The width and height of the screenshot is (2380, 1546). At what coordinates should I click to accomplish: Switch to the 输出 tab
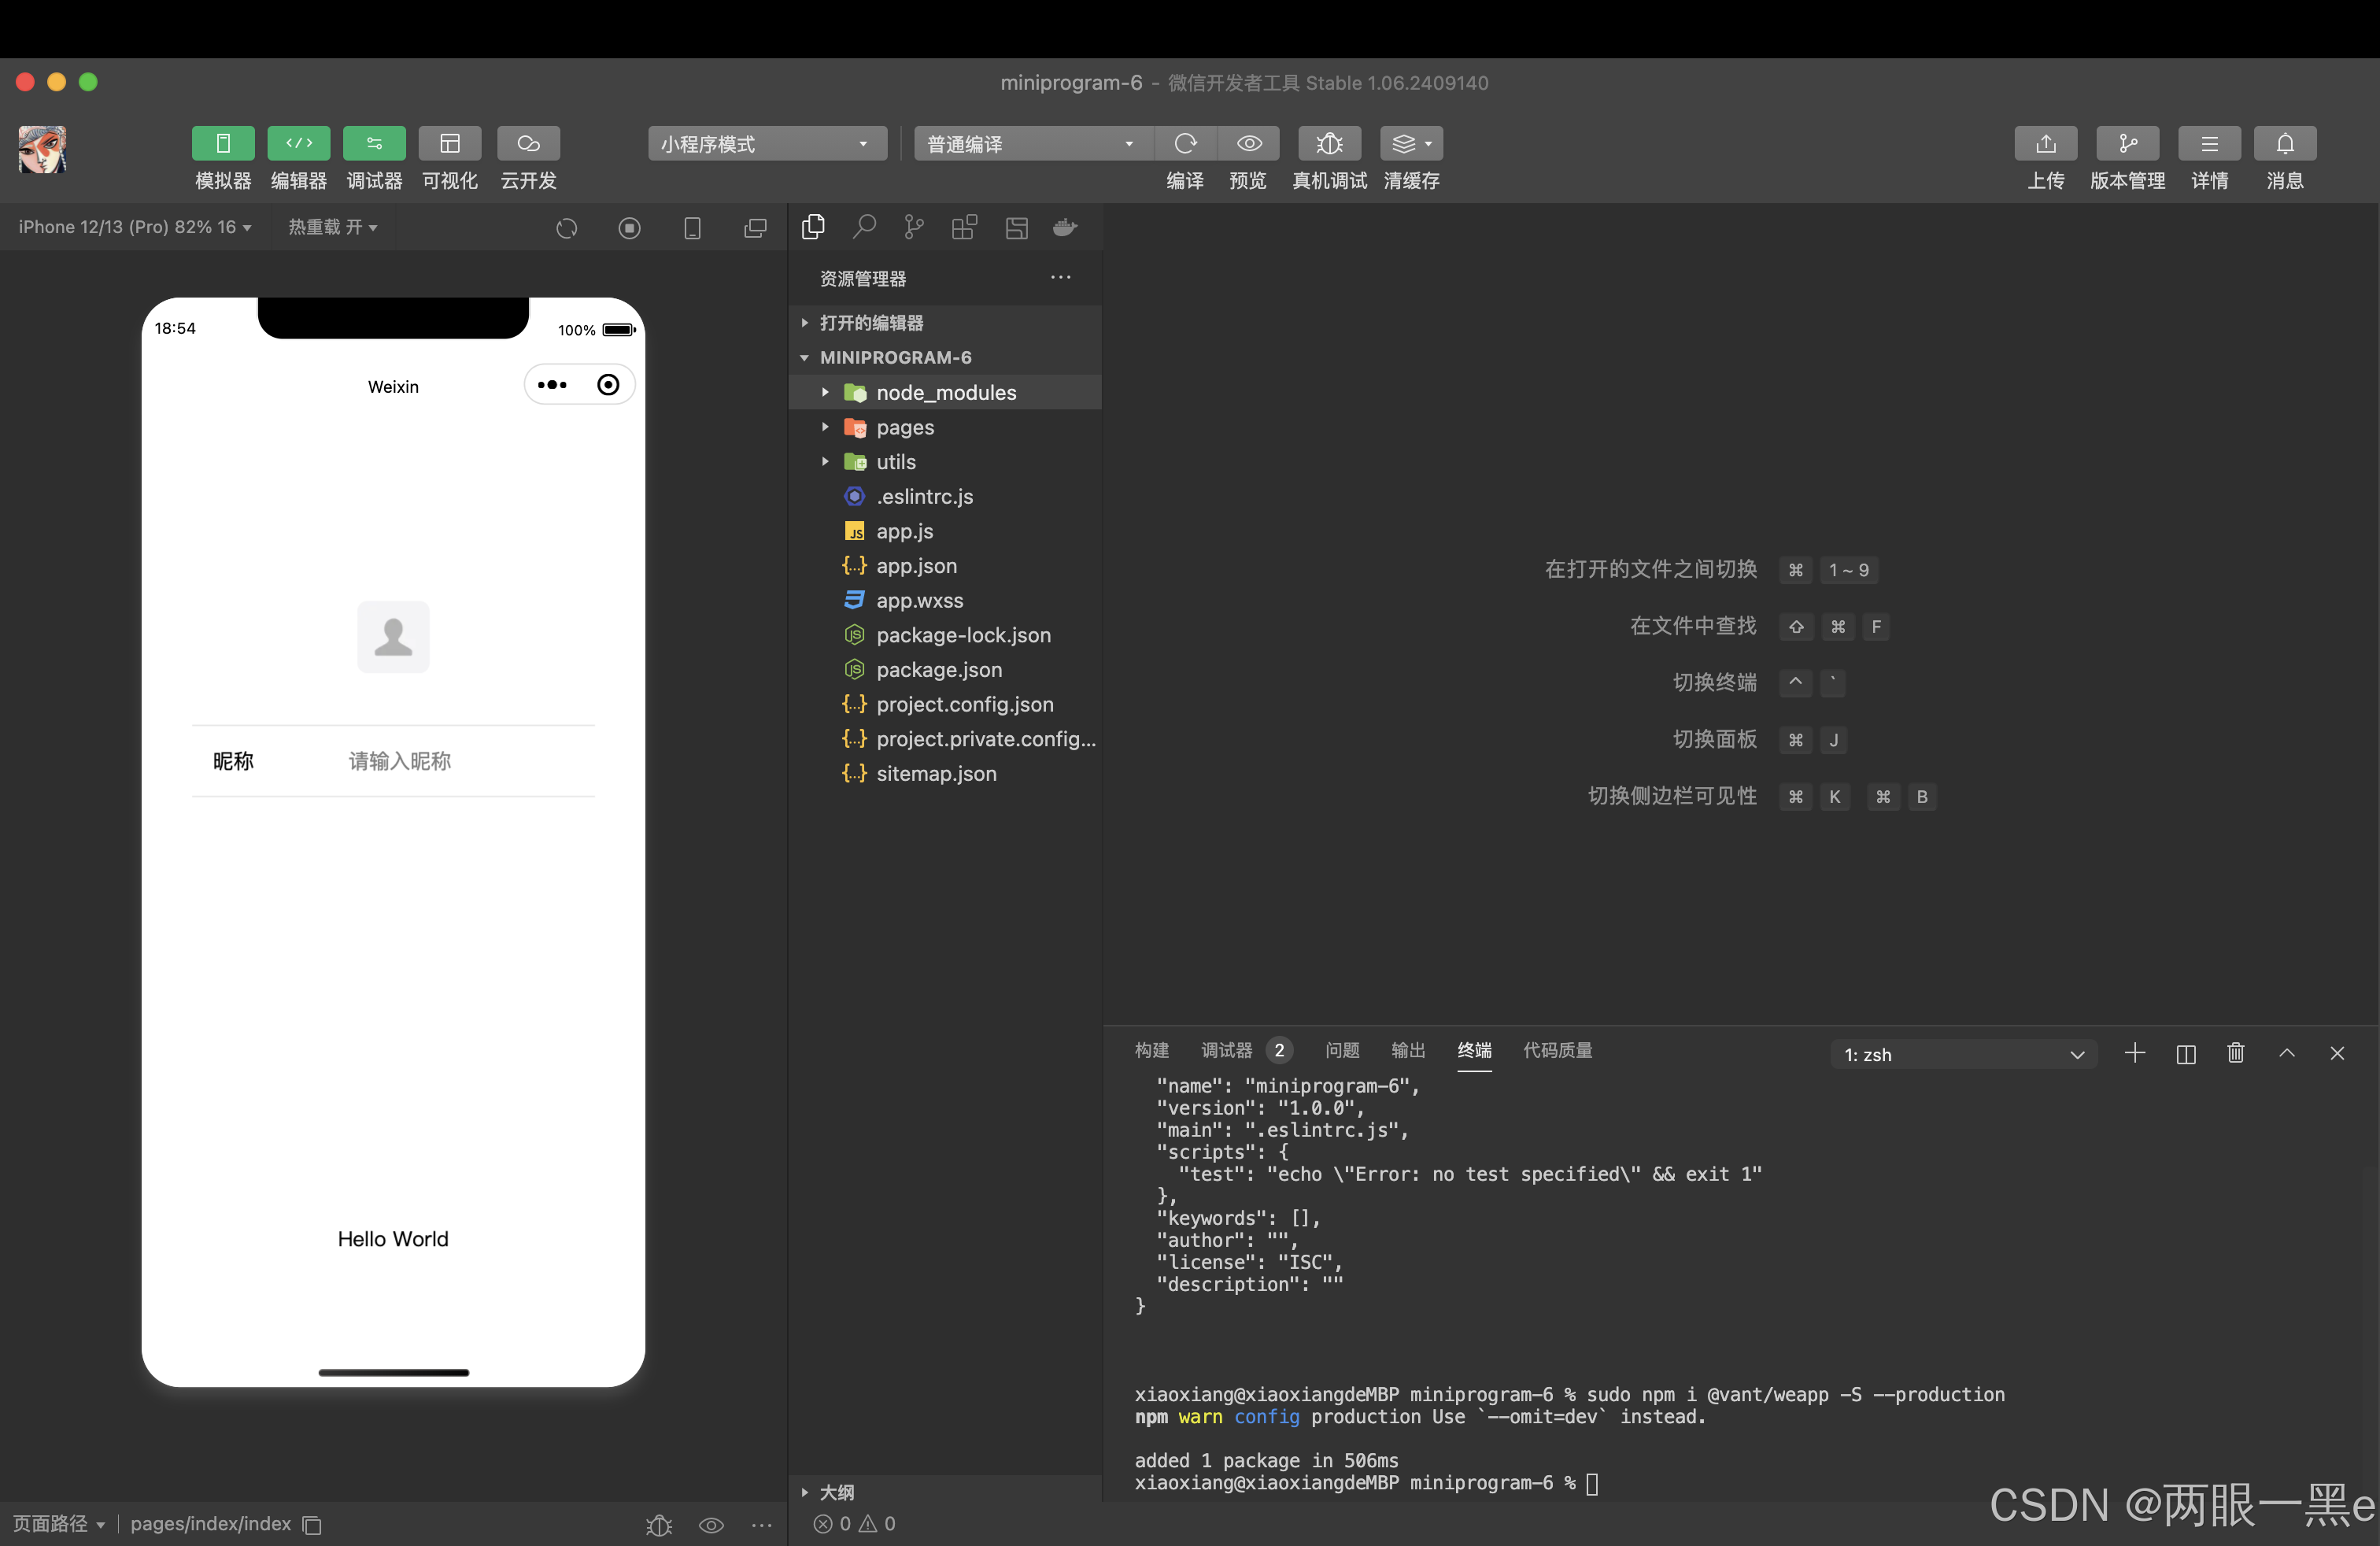[x=1407, y=1050]
